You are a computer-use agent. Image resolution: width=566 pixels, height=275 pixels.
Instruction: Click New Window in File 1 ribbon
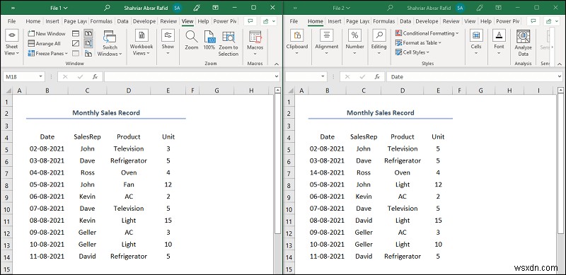[47, 33]
